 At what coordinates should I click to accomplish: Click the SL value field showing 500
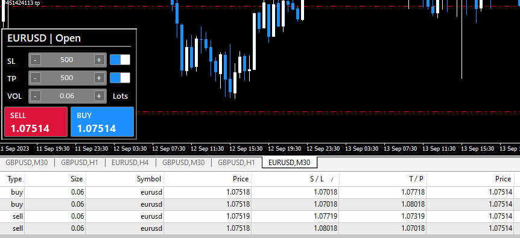67,60
